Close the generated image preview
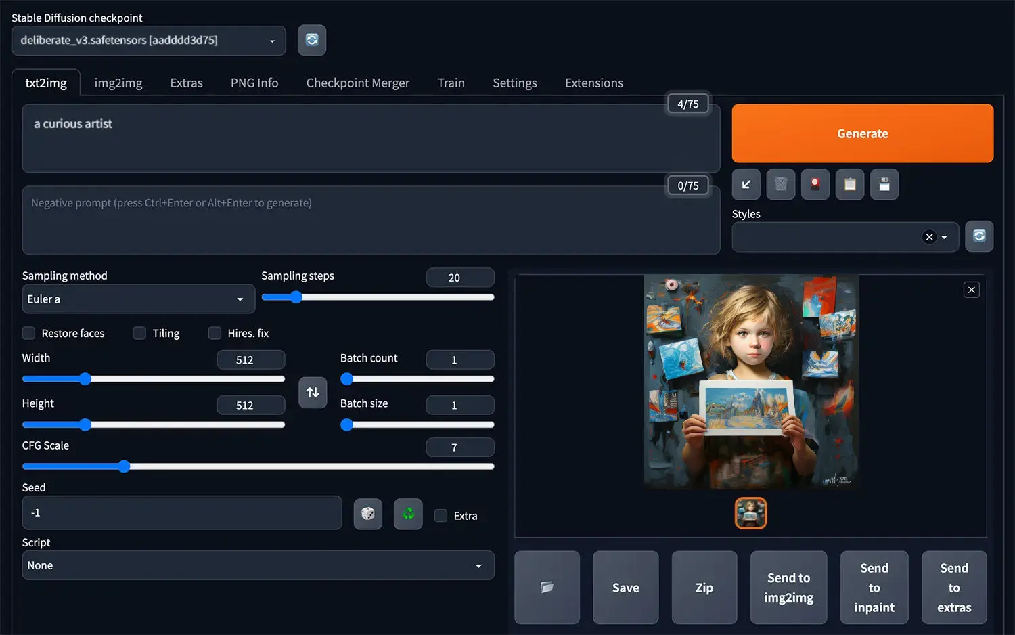This screenshot has height=635, width=1015. click(x=972, y=290)
